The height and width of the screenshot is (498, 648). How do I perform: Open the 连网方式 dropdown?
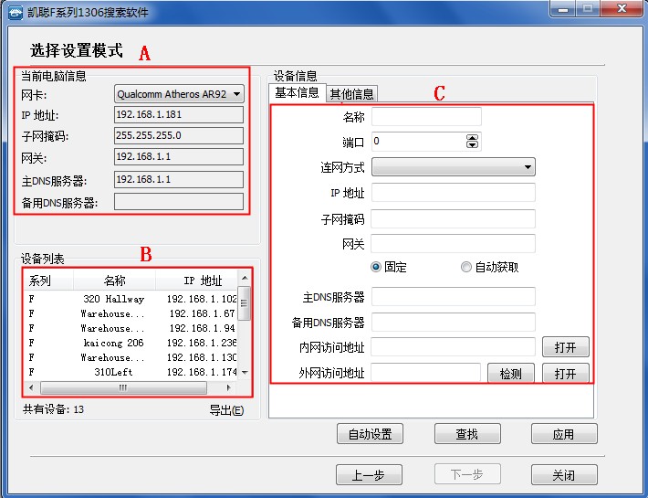(454, 167)
